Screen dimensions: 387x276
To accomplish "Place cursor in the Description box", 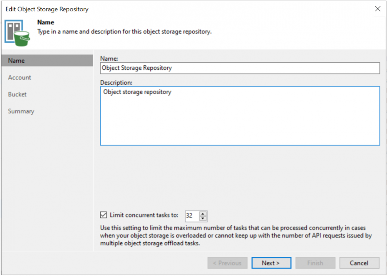I will [239, 116].
